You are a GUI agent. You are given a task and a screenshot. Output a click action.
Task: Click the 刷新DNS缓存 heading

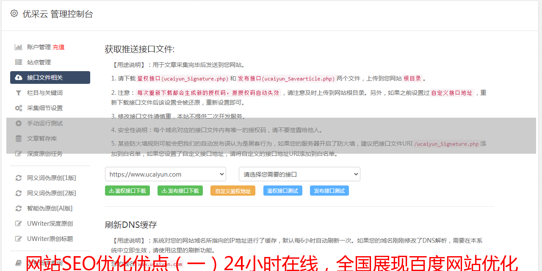[x=131, y=224]
